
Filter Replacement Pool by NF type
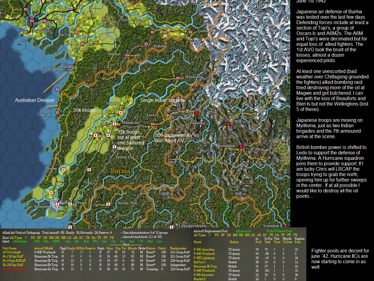pos(222,235)
